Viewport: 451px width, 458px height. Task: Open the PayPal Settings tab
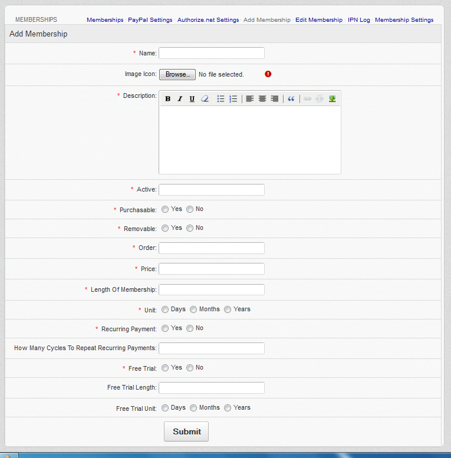pos(150,20)
